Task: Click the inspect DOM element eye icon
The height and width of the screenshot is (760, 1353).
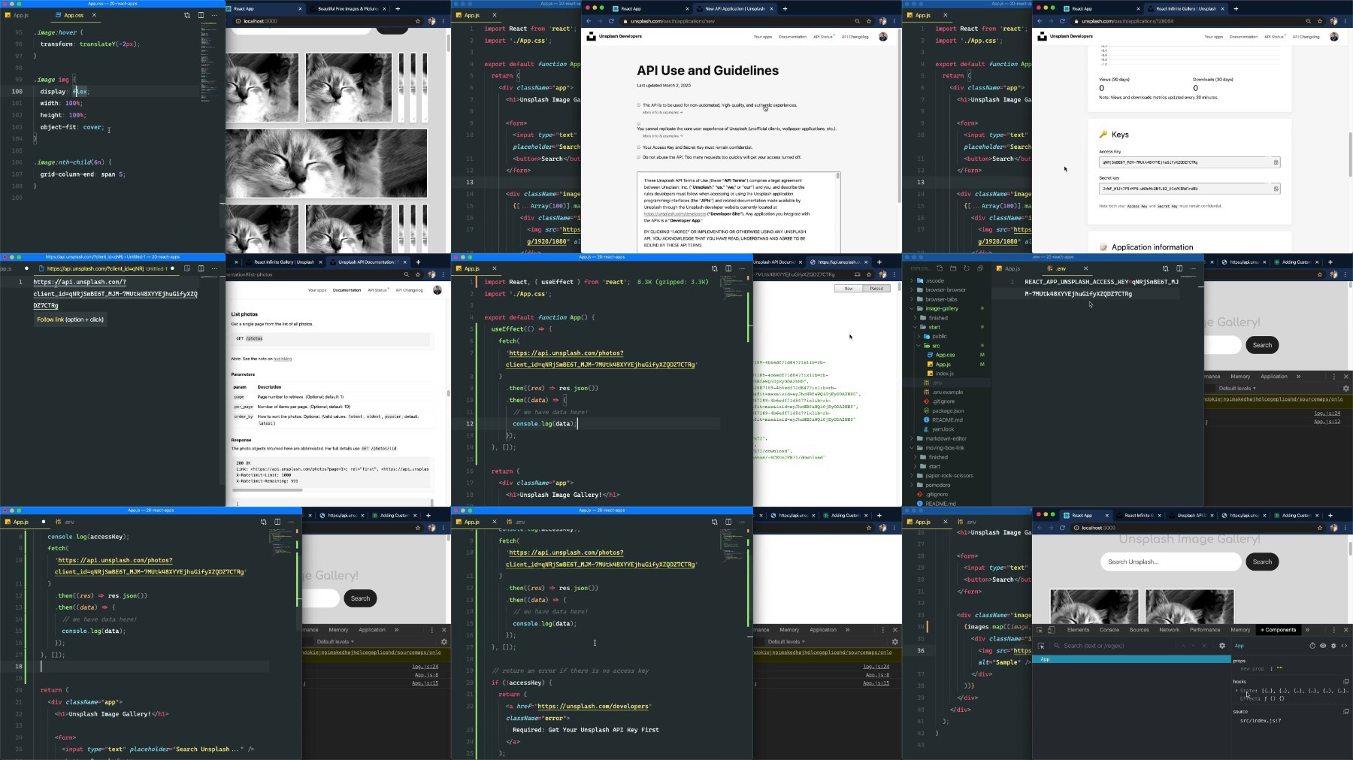Action: pos(1323,646)
